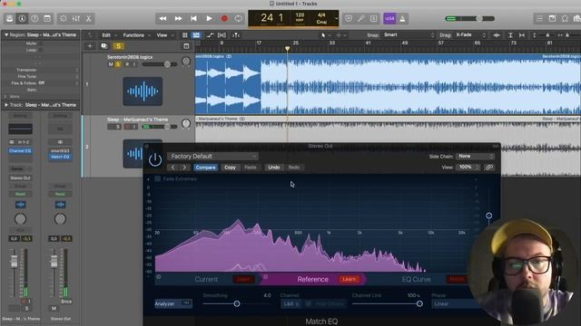
Task: Toggle the Mute checkbox in Region inspector
Action: pyautogui.click(x=41, y=43)
